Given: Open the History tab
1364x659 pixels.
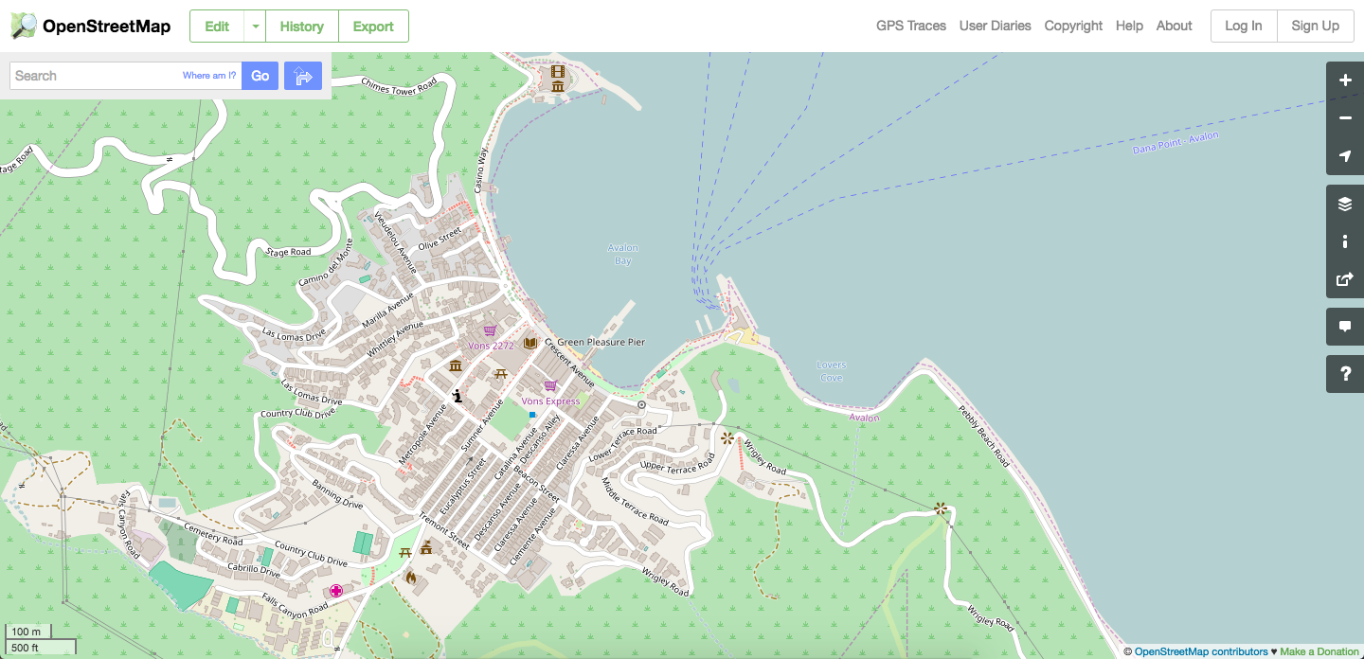Looking at the screenshot, I should [x=301, y=27].
